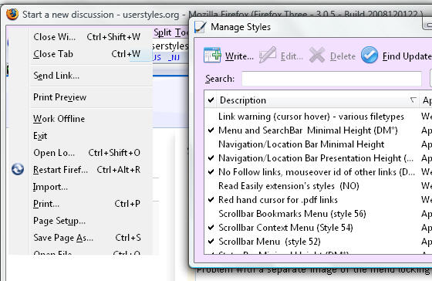
Task: Focus the Search field in Manage Styles
Action: click(x=332, y=79)
